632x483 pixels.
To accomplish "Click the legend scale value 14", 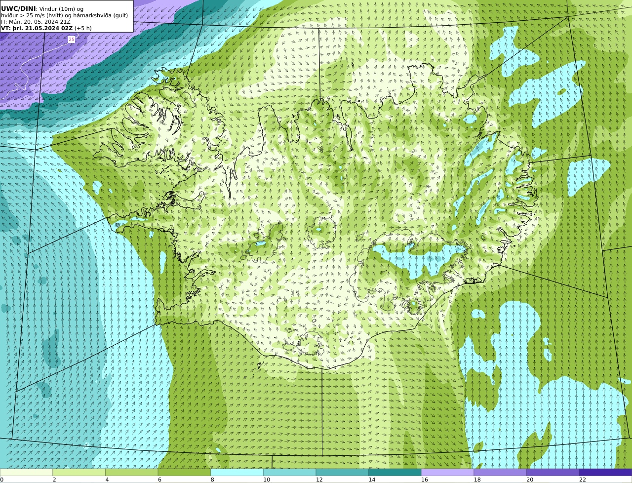I will [x=372, y=480].
